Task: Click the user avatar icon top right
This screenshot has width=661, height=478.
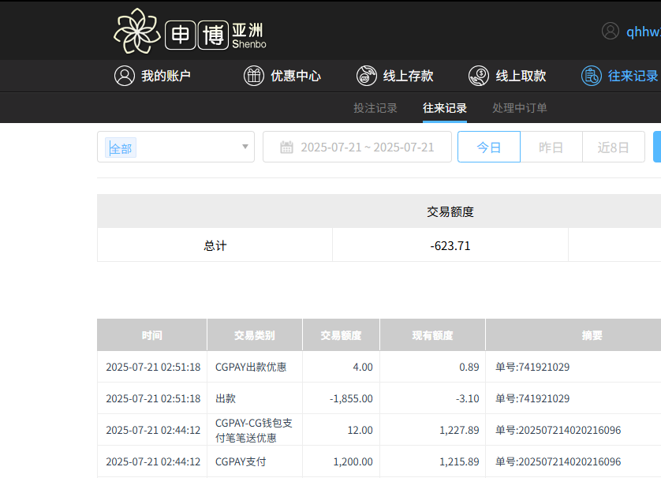Action: click(610, 31)
